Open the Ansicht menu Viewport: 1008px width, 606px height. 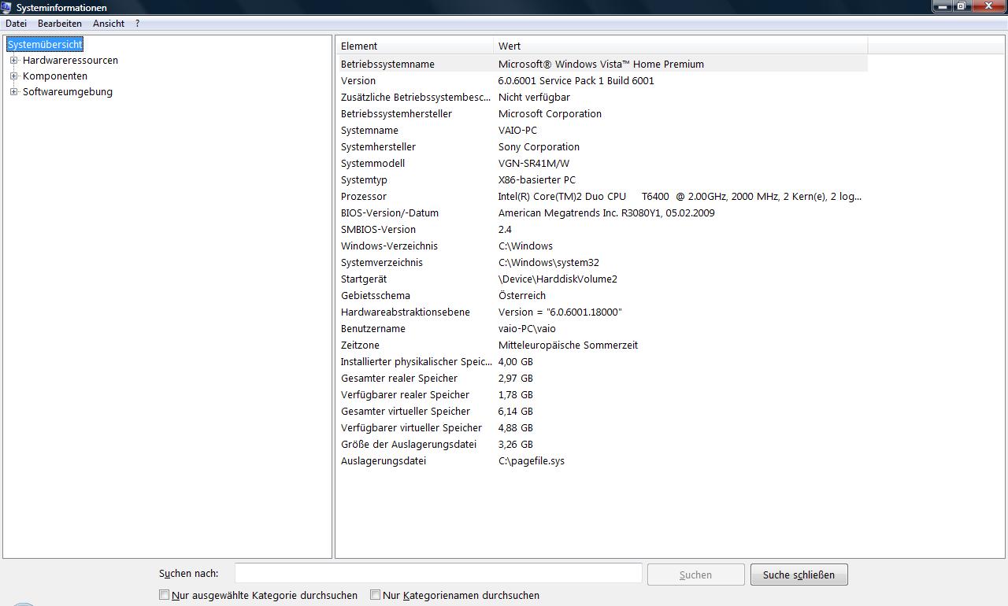click(x=109, y=24)
